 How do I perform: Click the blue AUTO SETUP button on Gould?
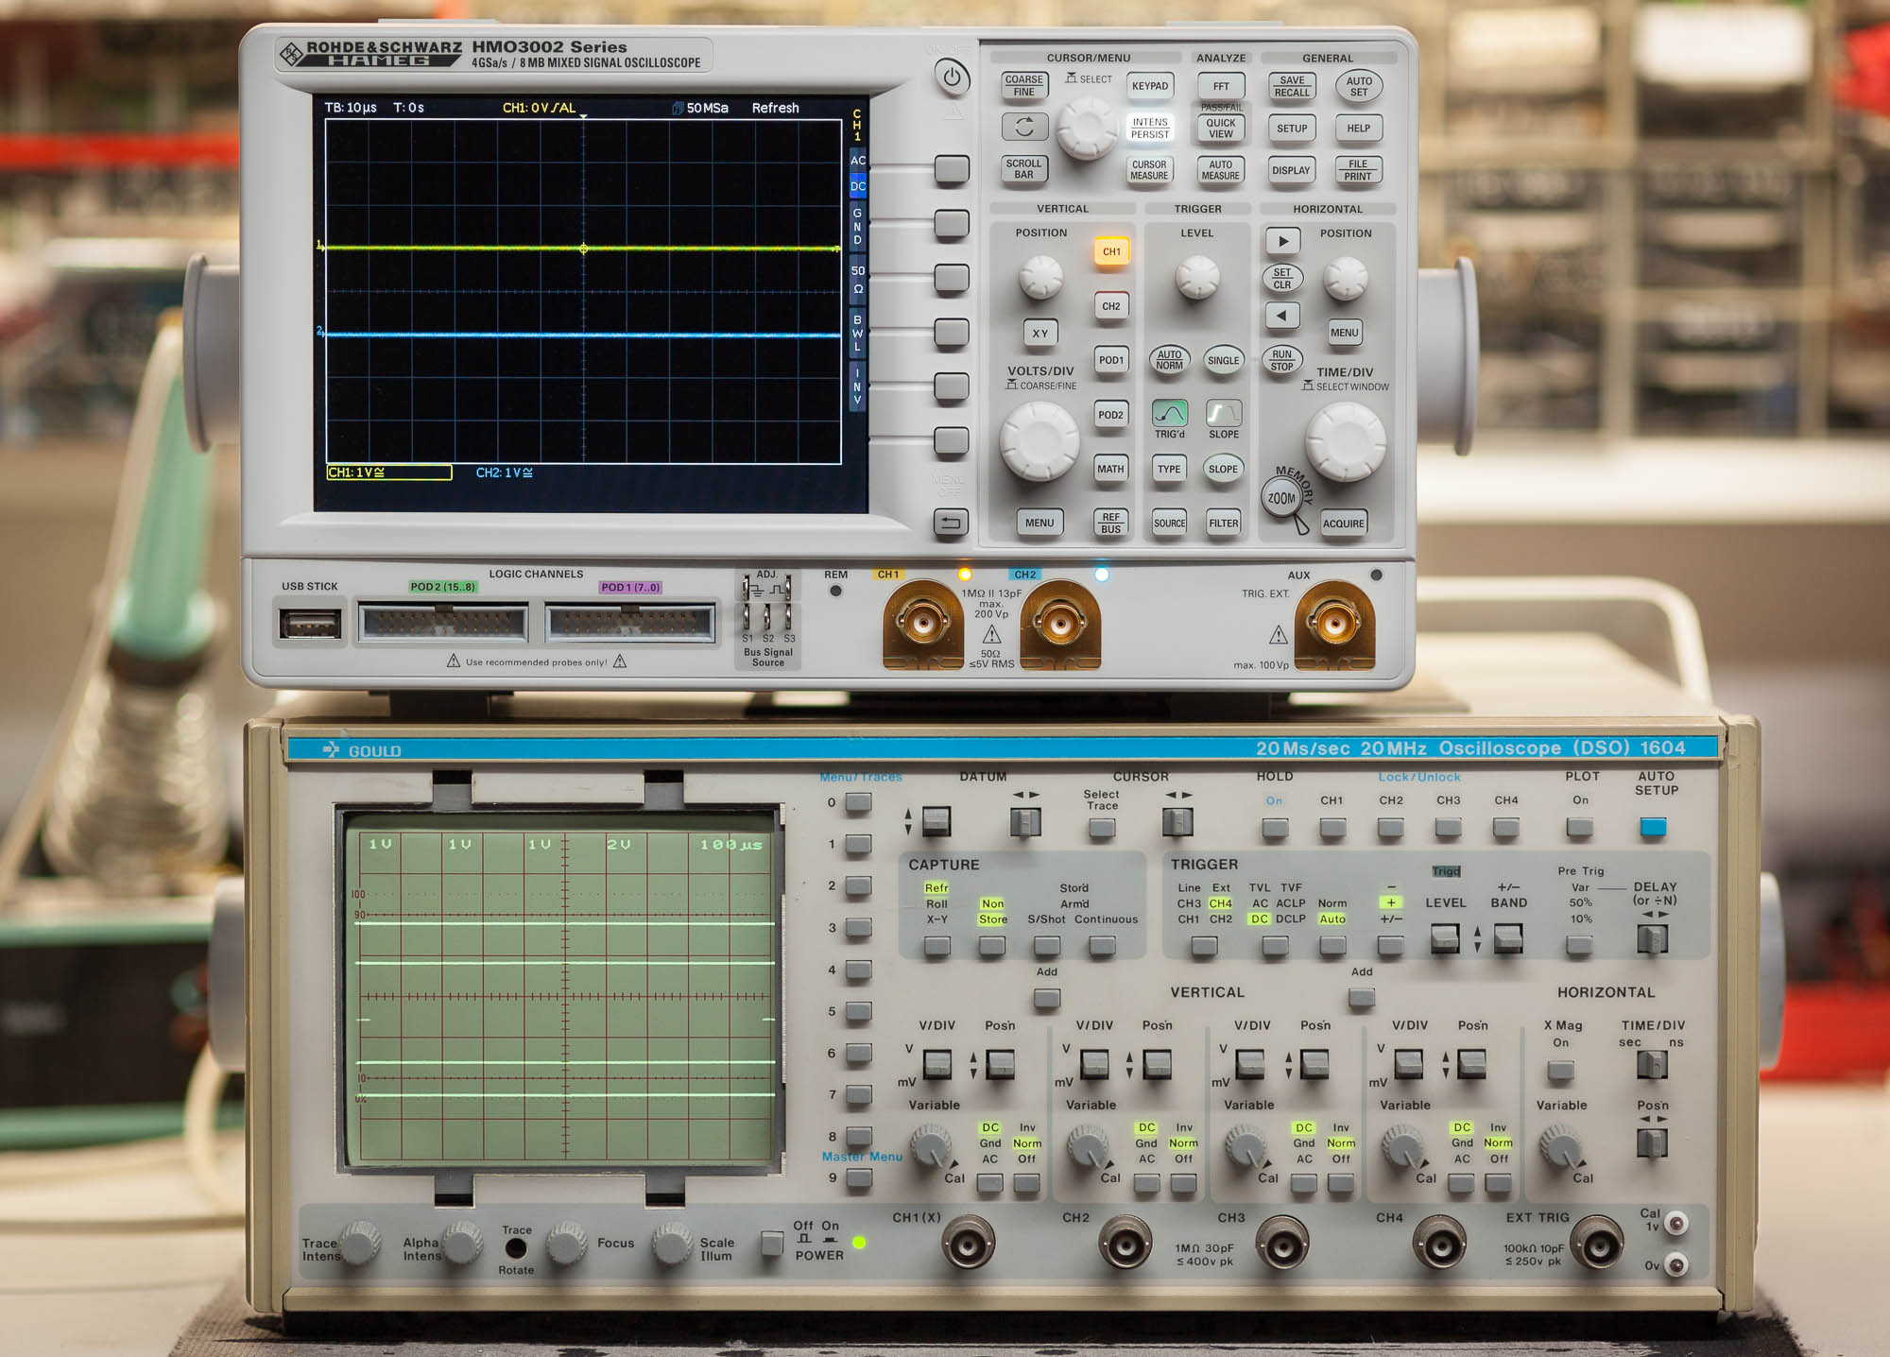click(1654, 828)
